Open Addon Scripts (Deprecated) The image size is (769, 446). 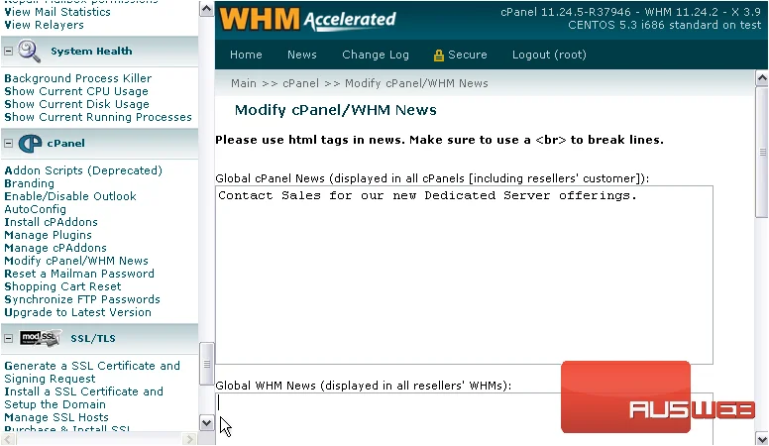tap(83, 170)
